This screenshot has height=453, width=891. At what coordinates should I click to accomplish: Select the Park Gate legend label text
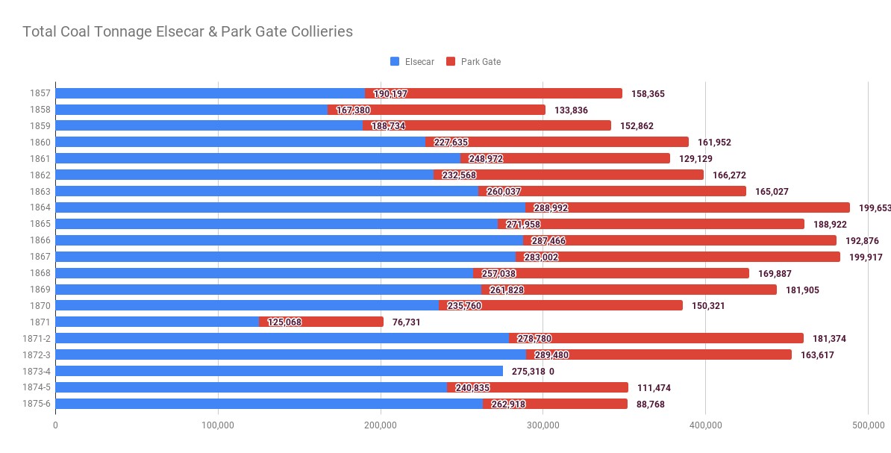coord(481,61)
